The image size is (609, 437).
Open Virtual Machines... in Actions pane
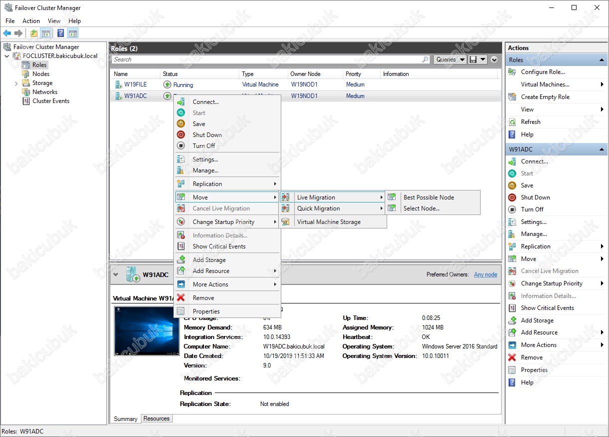point(545,84)
